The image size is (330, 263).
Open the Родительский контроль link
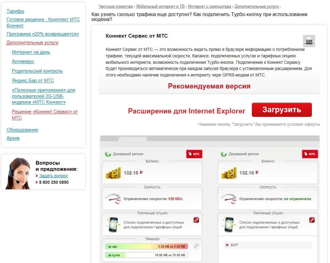[37, 71]
